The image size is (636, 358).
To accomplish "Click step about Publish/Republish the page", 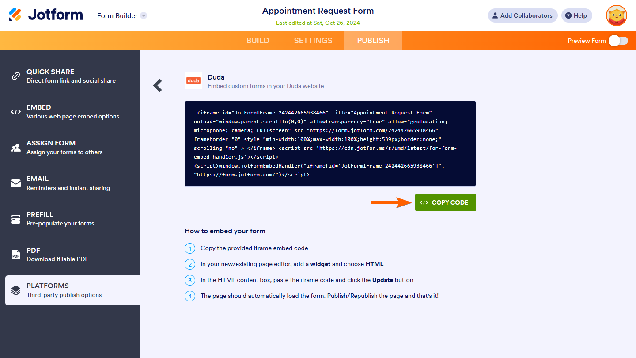I will [319, 296].
